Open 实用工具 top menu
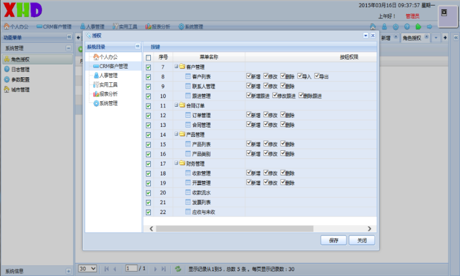Viewport: 460px width, 276px height. click(125, 27)
